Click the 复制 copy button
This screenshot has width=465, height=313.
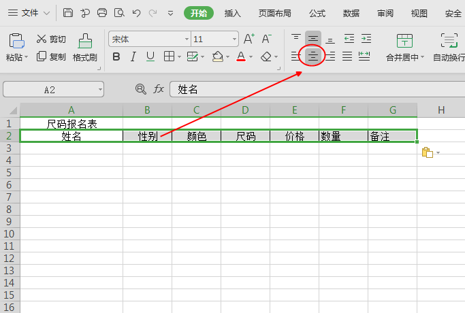pyautogui.click(x=51, y=56)
